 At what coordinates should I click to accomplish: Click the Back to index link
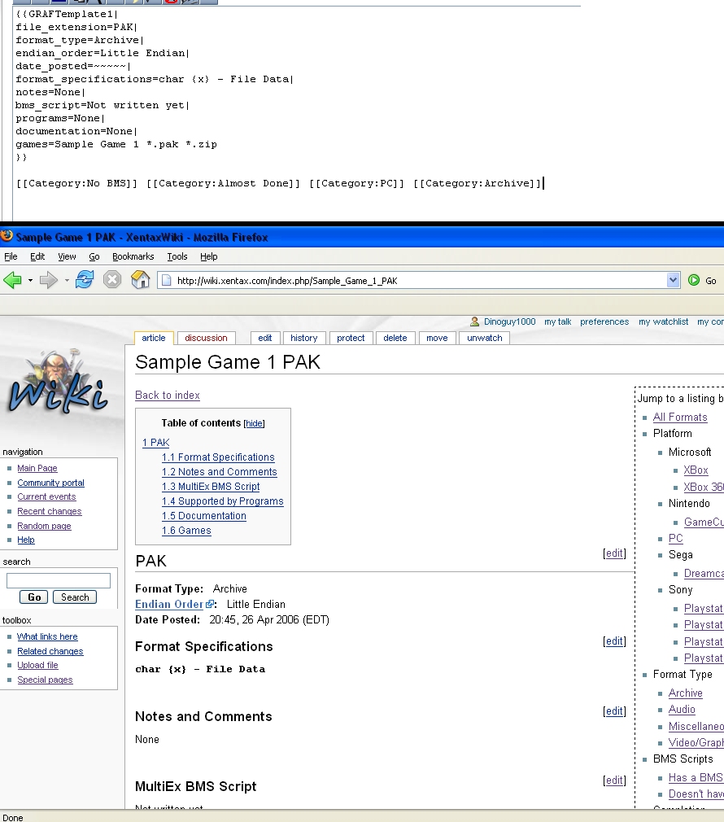[168, 396]
